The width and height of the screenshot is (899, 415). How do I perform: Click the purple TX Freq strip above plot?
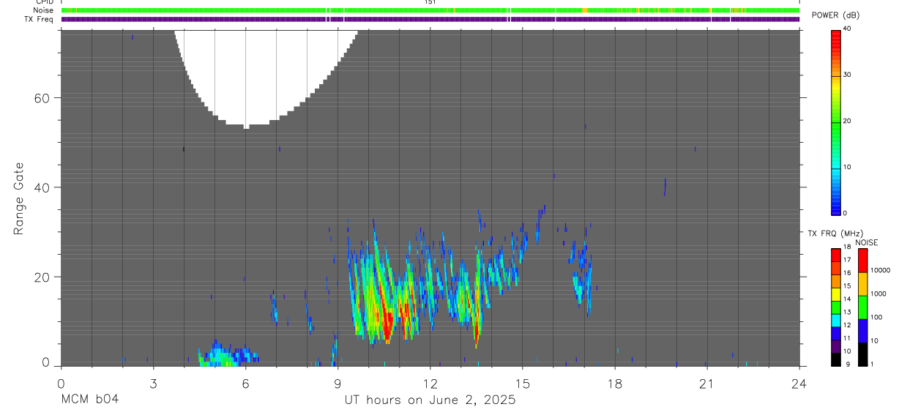(430, 19)
